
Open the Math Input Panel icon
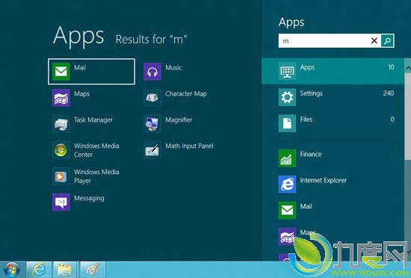click(x=152, y=150)
